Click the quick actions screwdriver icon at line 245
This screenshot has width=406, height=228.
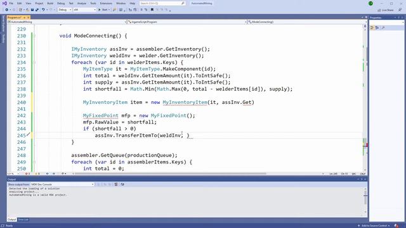pyautogui.click(x=28, y=135)
